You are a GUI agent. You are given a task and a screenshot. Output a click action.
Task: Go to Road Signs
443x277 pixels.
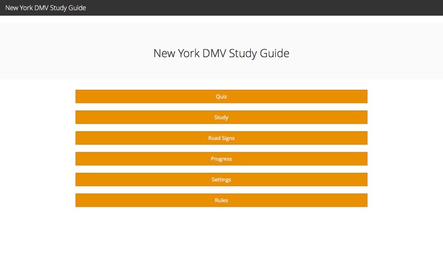pyautogui.click(x=221, y=138)
